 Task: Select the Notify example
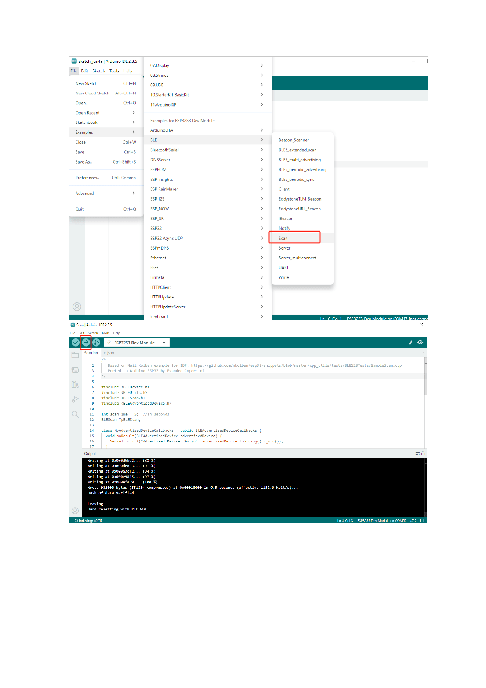pyautogui.click(x=302, y=228)
